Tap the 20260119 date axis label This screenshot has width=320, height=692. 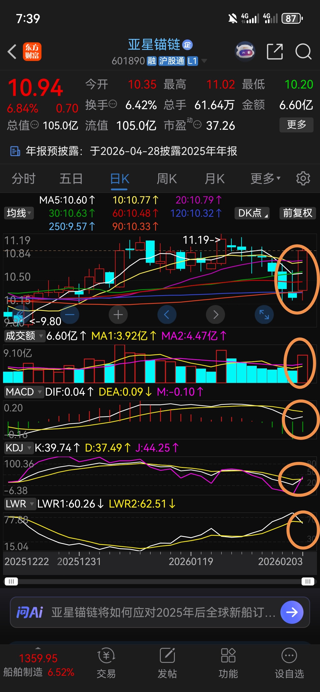pyautogui.click(x=191, y=561)
